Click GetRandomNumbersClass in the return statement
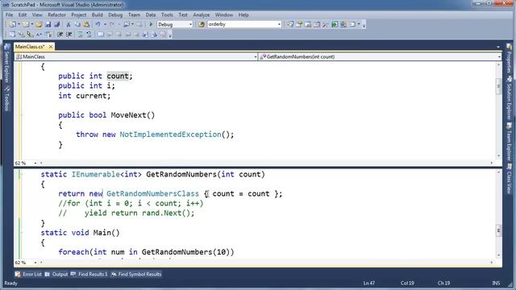 (x=152, y=193)
